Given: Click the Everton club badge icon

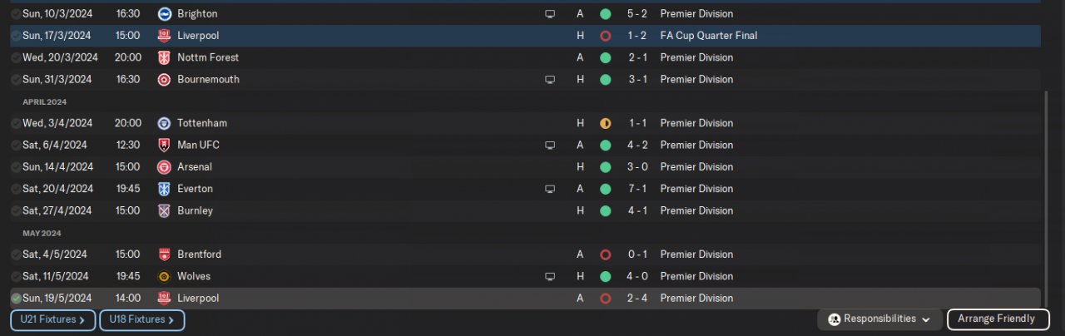Looking at the screenshot, I should (x=164, y=189).
